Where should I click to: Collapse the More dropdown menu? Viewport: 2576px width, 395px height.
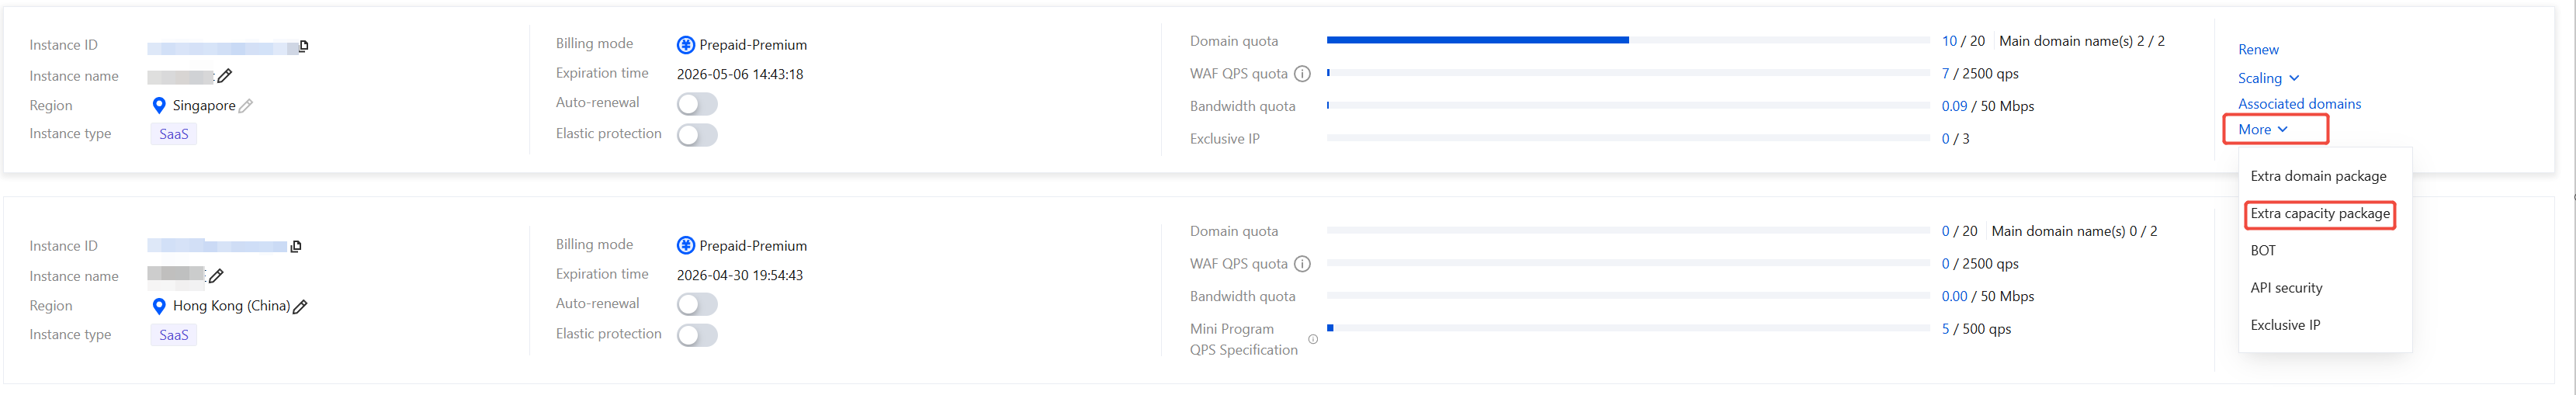(x=2263, y=130)
